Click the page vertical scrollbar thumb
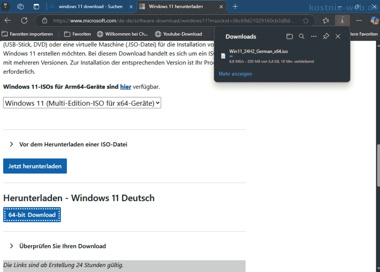380x272 pixels. (x=378, y=166)
